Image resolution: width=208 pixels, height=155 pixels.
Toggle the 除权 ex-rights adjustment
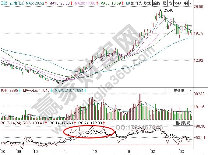157,3
